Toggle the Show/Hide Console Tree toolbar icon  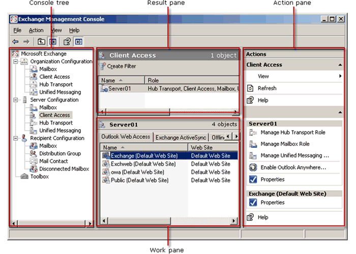(53, 42)
